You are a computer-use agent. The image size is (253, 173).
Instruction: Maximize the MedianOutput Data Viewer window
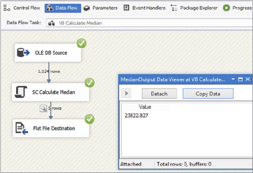(x=240, y=79)
